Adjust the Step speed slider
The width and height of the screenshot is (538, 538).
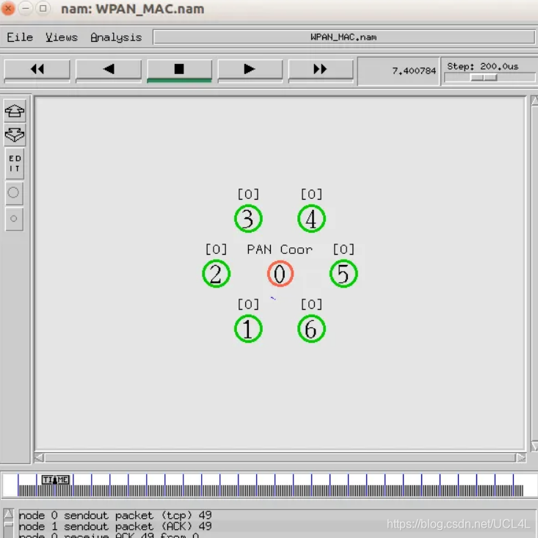(484, 78)
